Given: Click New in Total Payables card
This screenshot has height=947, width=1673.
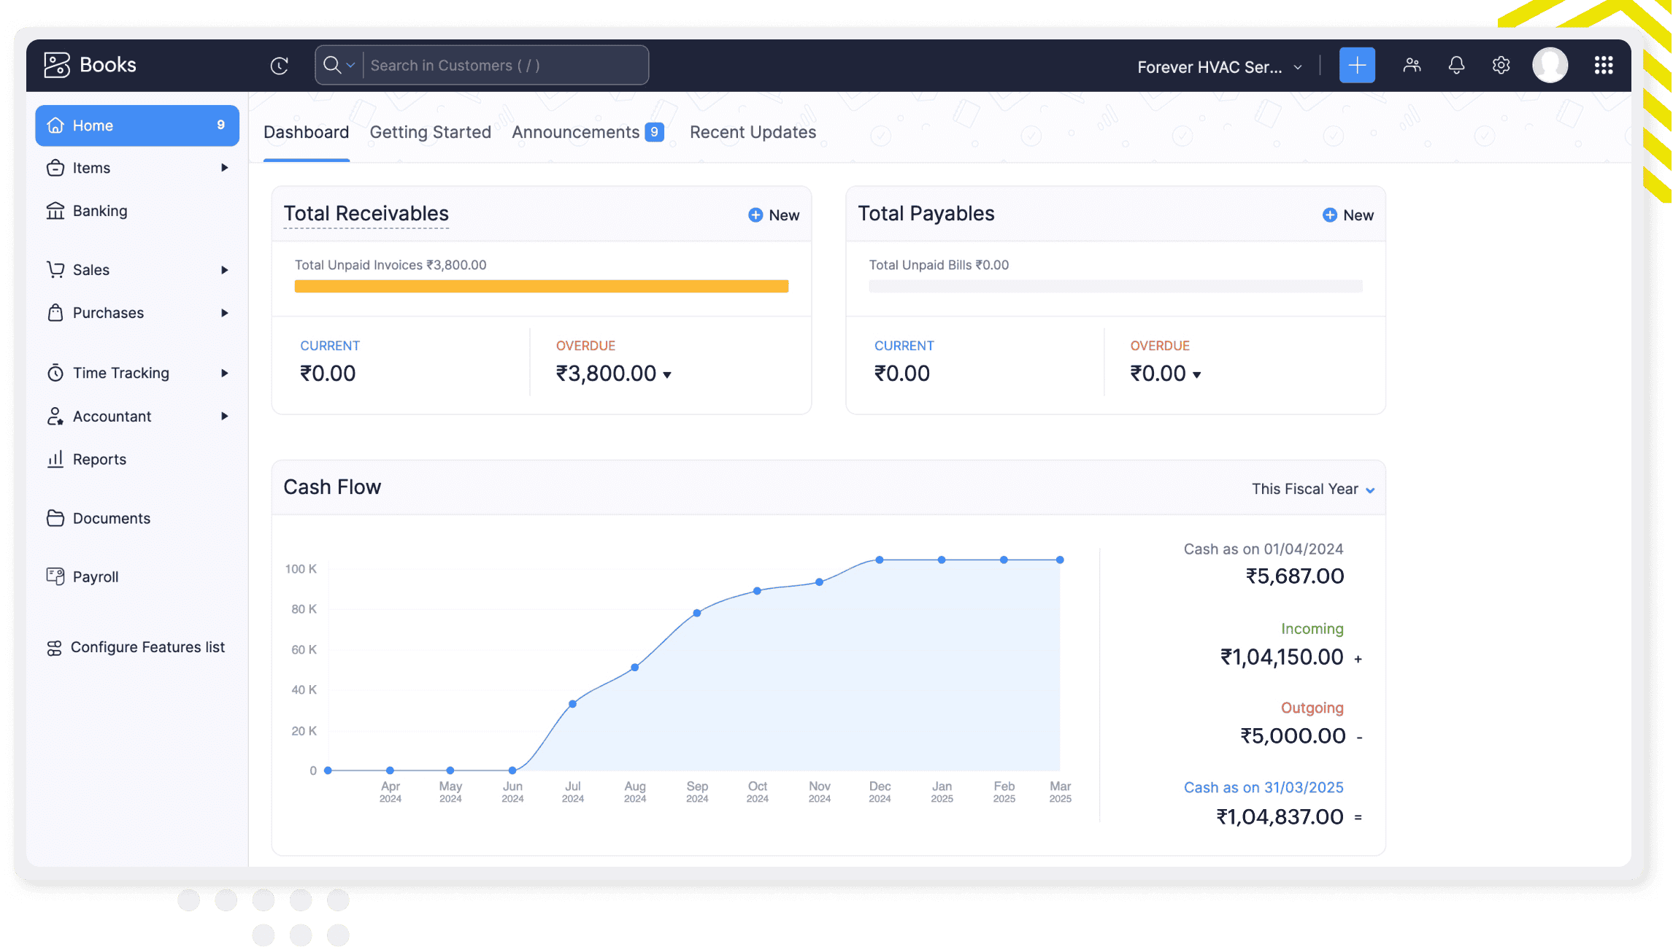Looking at the screenshot, I should [x=1347, y=215].
